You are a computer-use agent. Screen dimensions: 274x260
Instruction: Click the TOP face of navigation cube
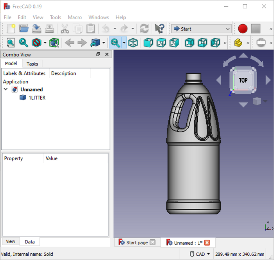point(243,80)
